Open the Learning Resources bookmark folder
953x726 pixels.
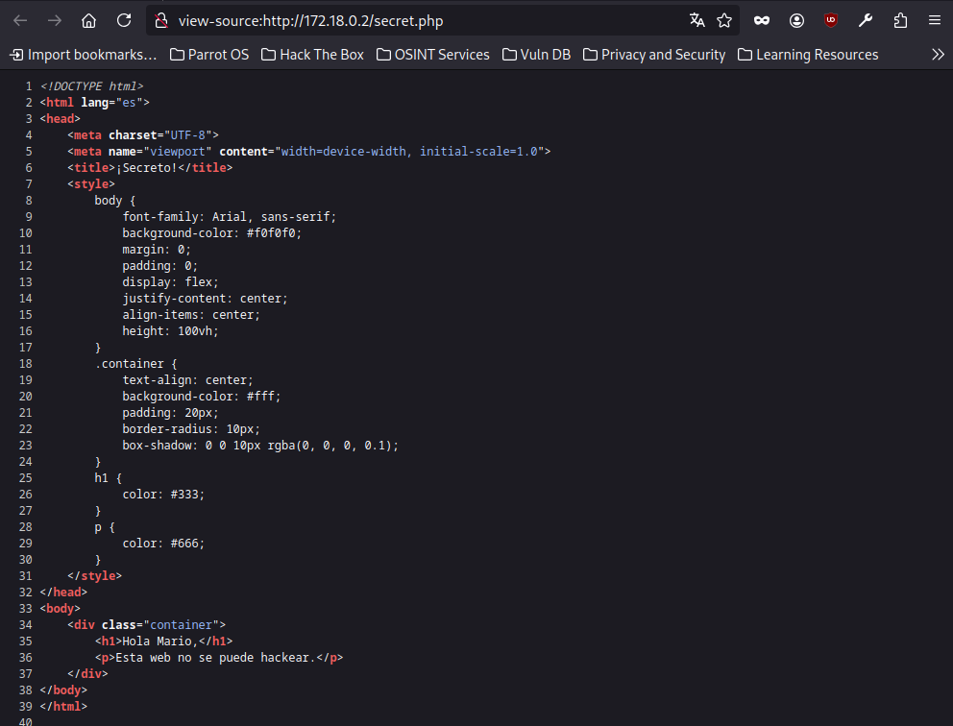(x=807, y=55)
